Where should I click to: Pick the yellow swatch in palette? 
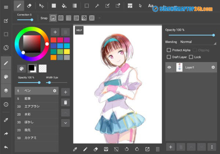(67, 51)
